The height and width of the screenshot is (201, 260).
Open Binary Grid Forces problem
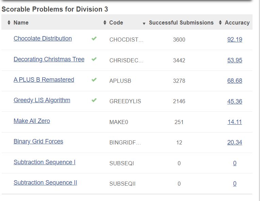(x=38, y=141)
